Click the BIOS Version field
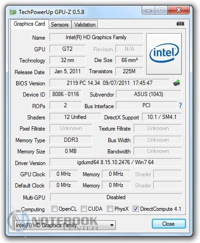The width and height of the screenshot is (200, 243). coord(109,83)
